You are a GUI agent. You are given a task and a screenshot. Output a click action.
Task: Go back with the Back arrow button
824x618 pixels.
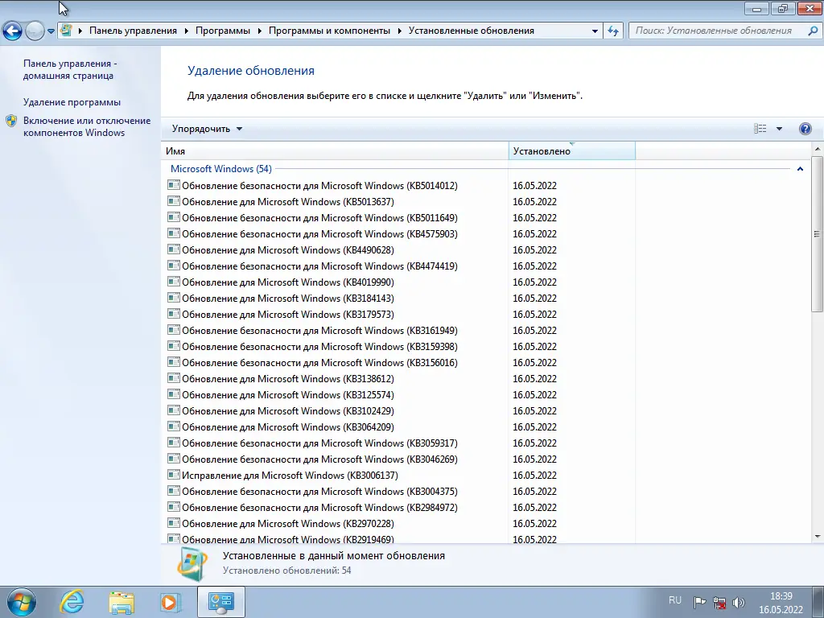12,31
